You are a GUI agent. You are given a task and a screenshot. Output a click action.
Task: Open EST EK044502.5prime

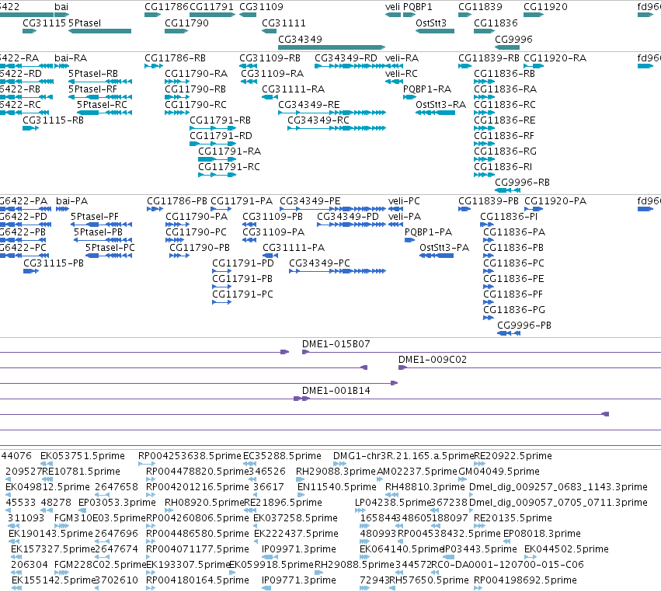566,549
